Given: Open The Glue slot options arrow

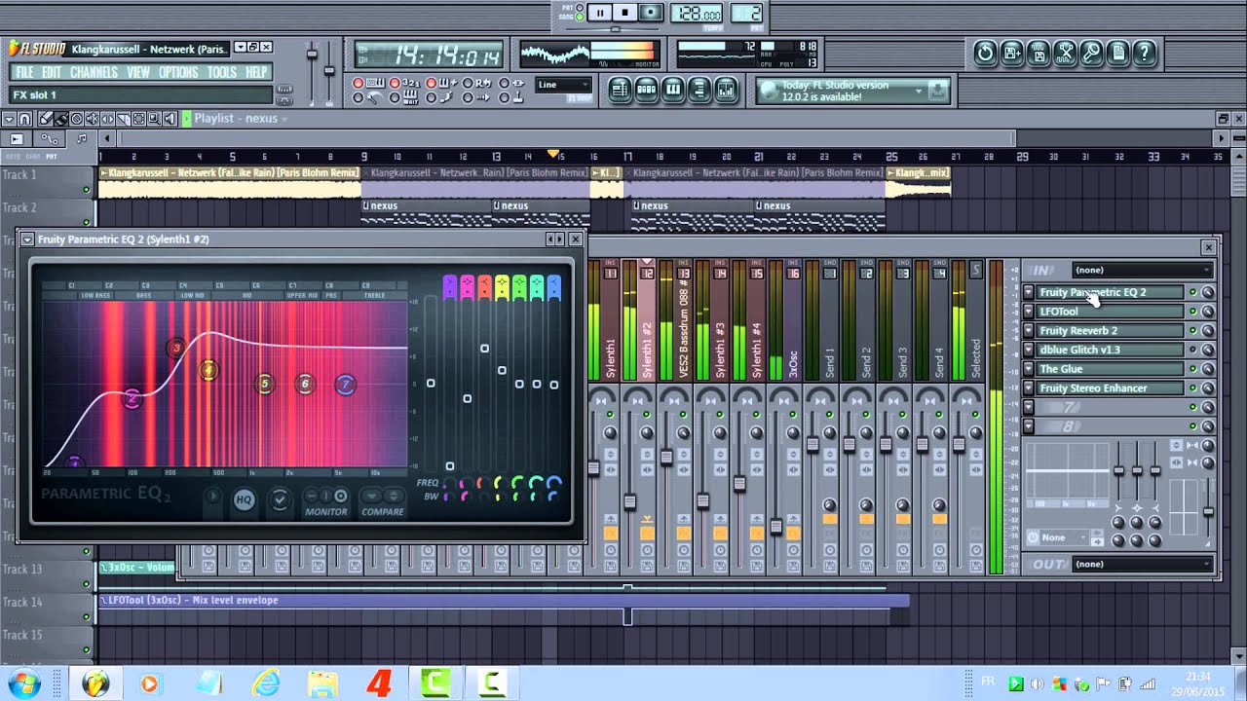Looking at the screenshot, I should (1029, 369).
